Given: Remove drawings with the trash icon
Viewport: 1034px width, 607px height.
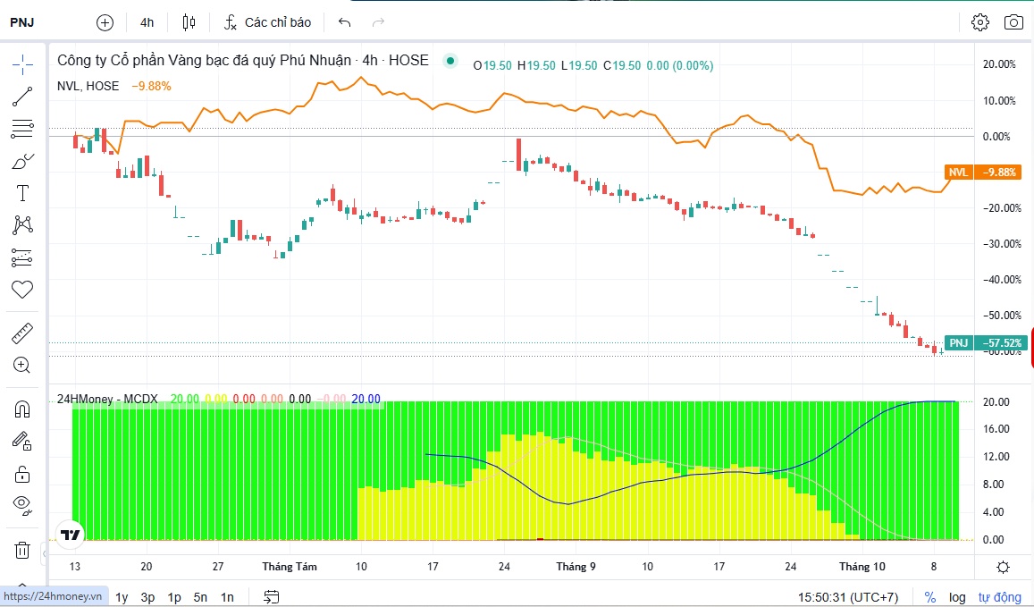Looking at the screenshot, I should click(22, 550).
